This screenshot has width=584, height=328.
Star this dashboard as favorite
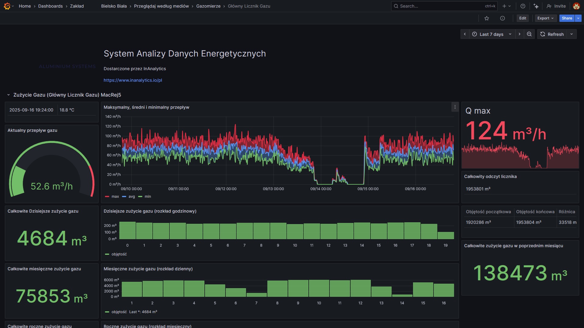[x=487, y=18]
